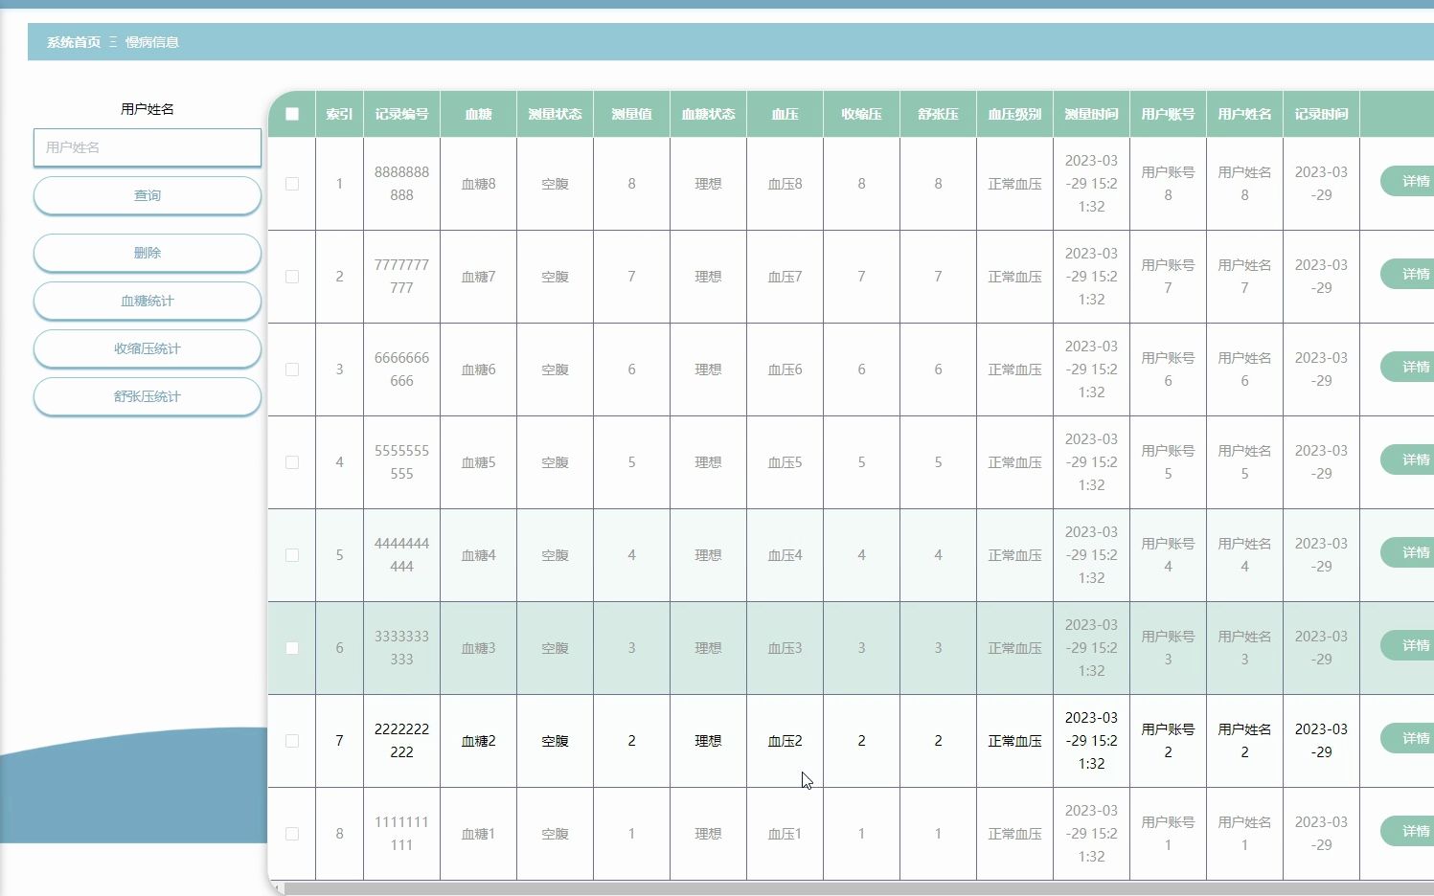Tick the checkbox for row with 血糖5
The image size is (1434, 896).
tap(292, 462)
